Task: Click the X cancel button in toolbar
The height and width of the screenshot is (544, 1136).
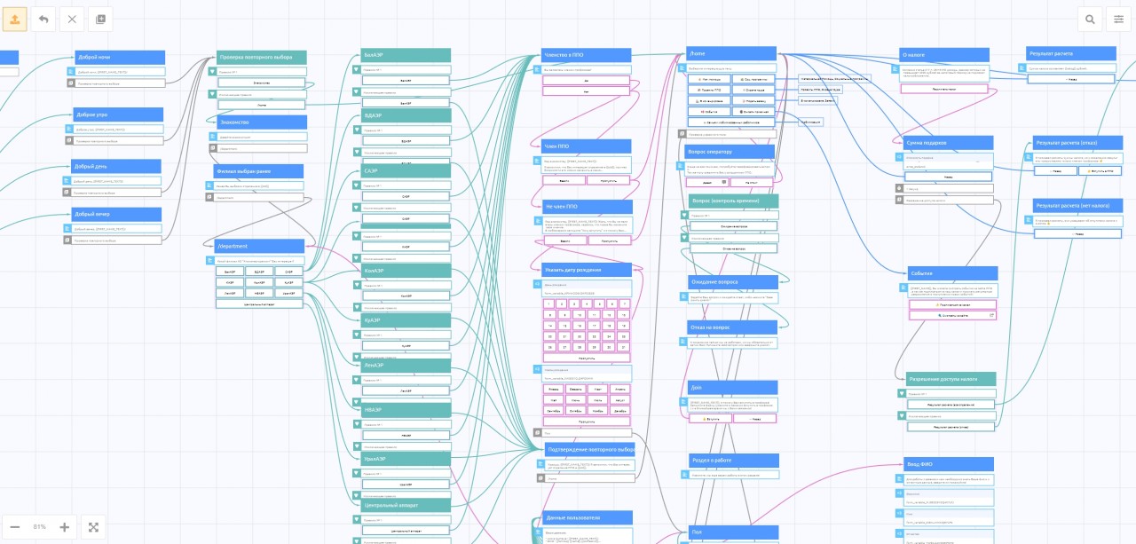Action: 73,19
